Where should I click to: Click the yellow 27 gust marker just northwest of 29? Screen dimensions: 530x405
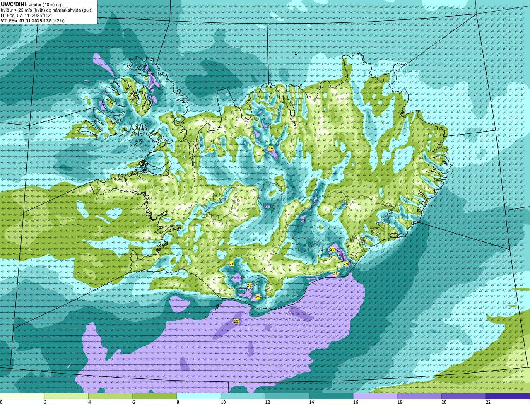[x=332, y=249]
